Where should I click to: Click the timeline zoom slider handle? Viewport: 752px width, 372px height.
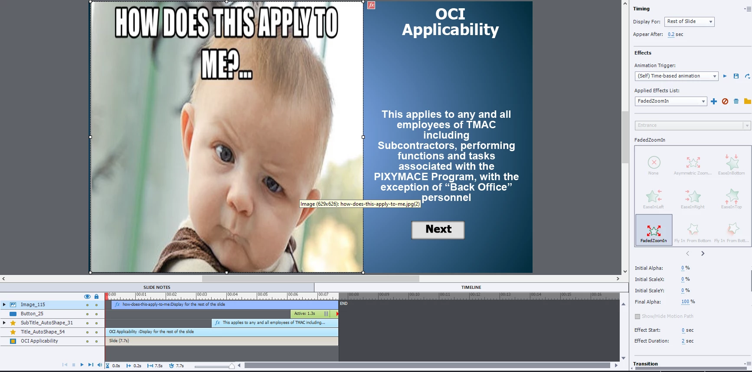(x=232, y=366)
